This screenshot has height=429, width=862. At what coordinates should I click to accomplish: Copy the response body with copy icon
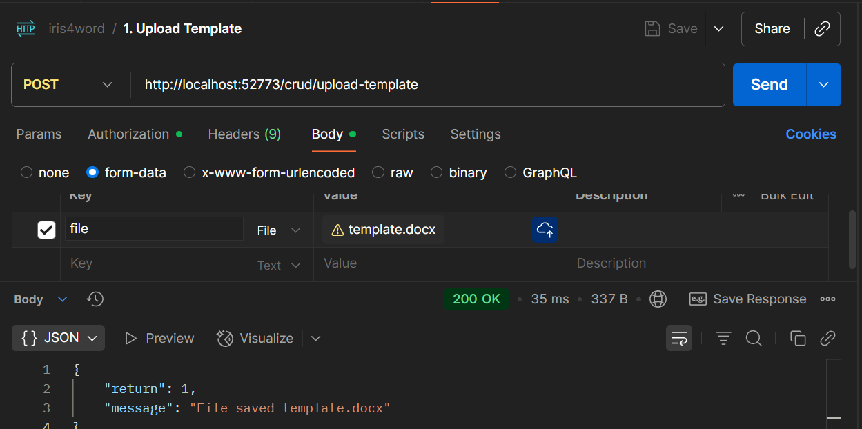(798, 338)
